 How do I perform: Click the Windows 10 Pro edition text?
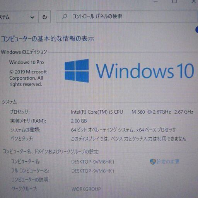26,62
